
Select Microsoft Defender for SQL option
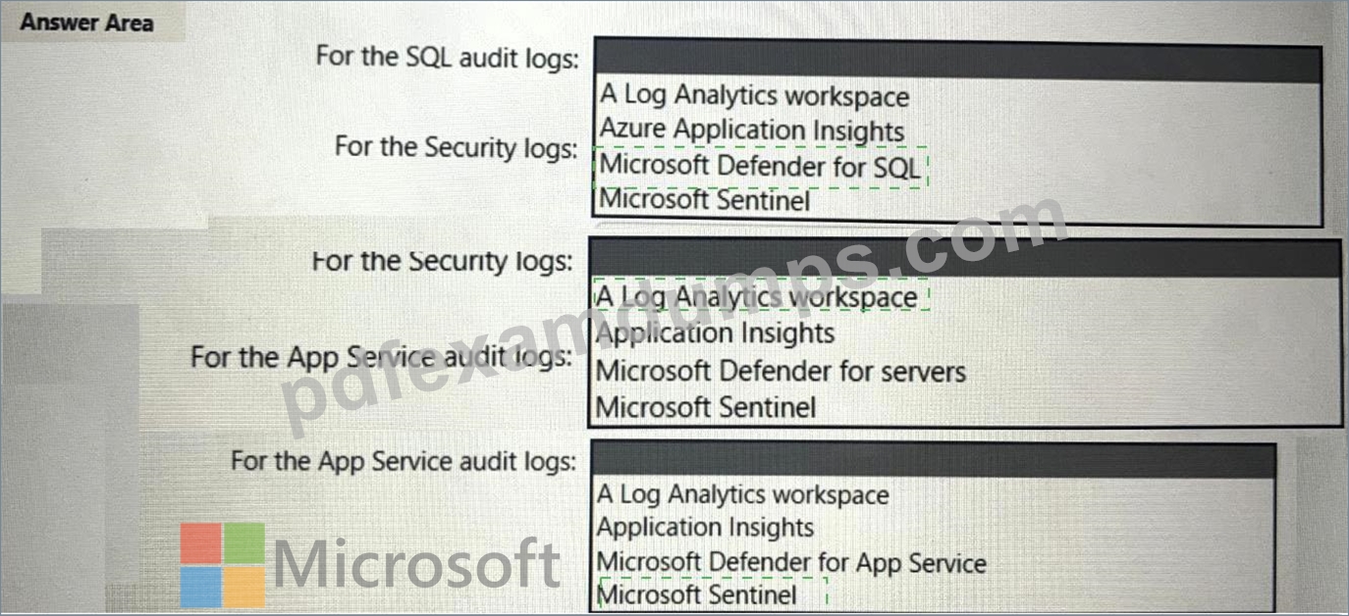760,166
